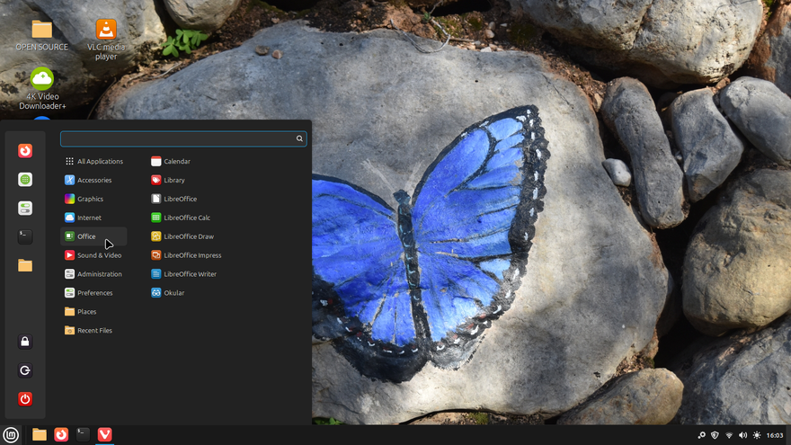Click the red power button in sidebar
The image size is (791, 445).
point(25,398)
